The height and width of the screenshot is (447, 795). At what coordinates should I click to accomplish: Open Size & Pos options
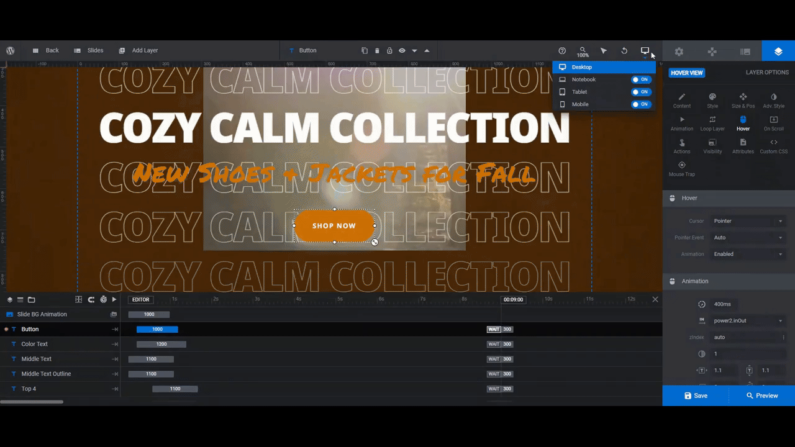[743, 101]
